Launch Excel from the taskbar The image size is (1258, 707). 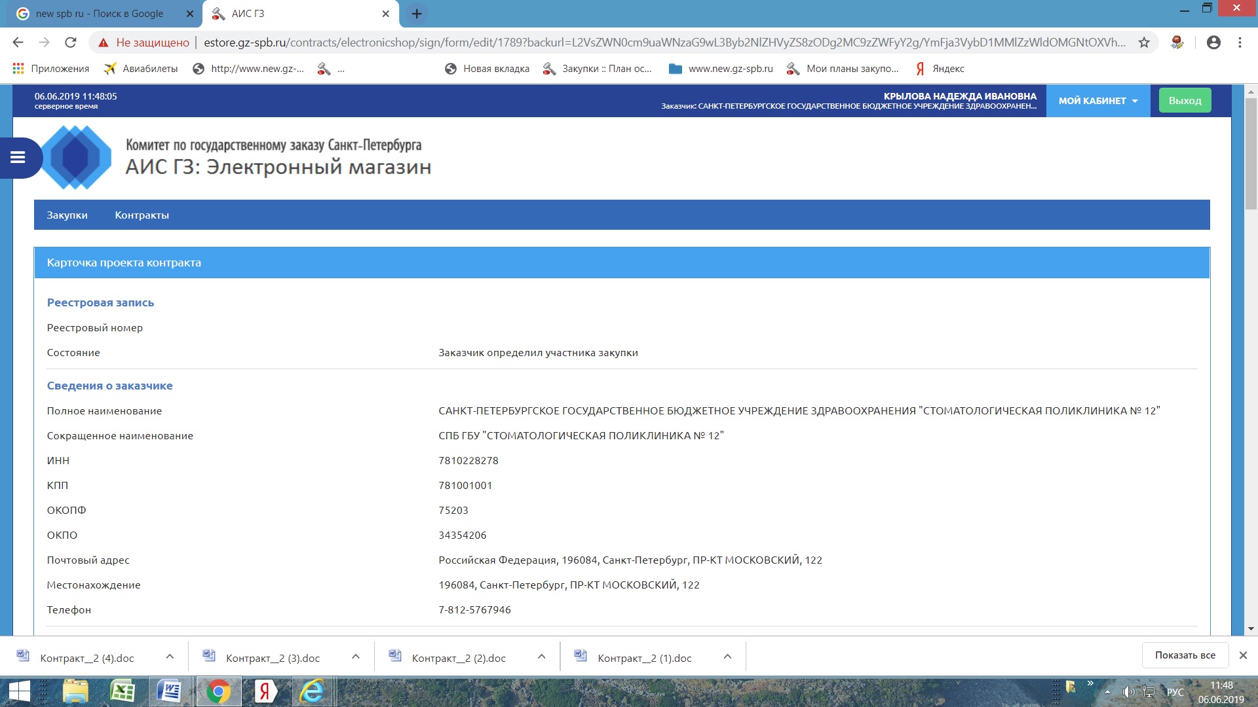pyautogui.click(x=123, y=691)
